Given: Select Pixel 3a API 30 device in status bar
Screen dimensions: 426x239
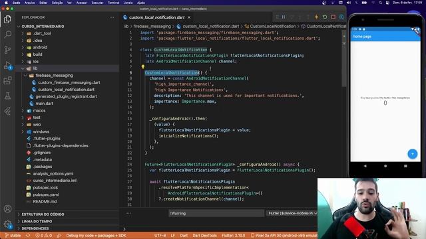Looking at the screenshot, I should point(284,236).
